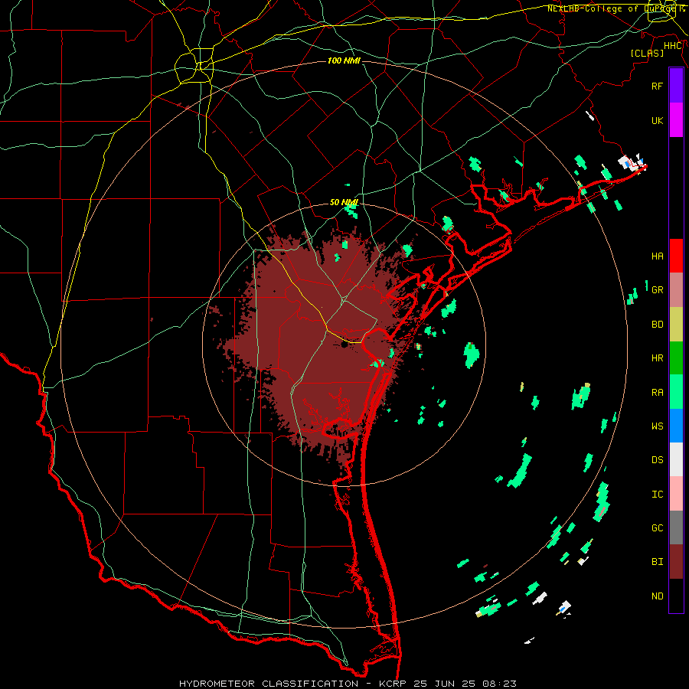The image size is (689, 689).
Task: Click the HR legend label
Action: point(658,358)
